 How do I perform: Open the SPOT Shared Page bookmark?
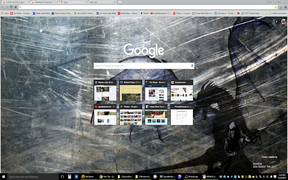pyautogui.click(x=250, y=13)
